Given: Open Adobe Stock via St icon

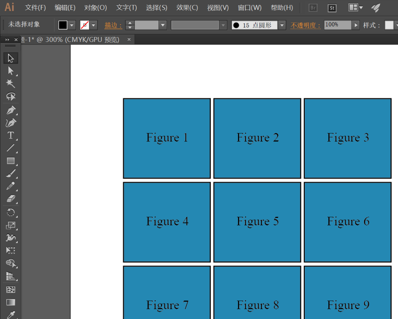Looking at the screenshot, I should (x=332, y=8).
